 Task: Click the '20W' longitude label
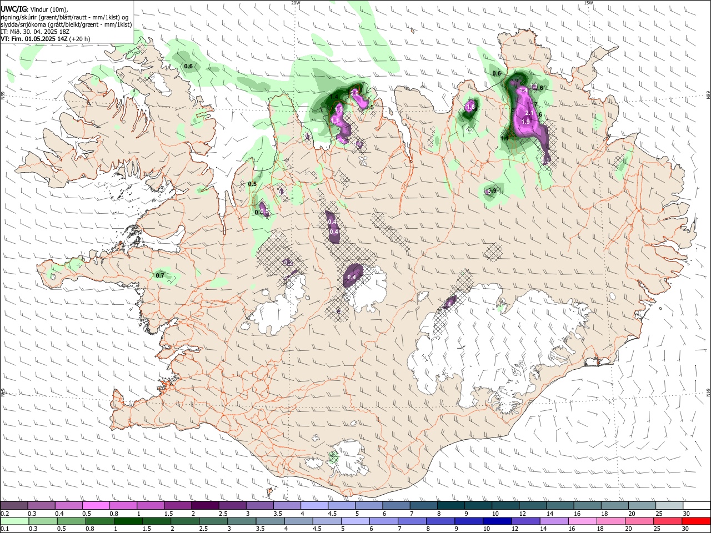[x=296, y=3]
